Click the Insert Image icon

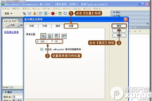click(x=46, y=13)
